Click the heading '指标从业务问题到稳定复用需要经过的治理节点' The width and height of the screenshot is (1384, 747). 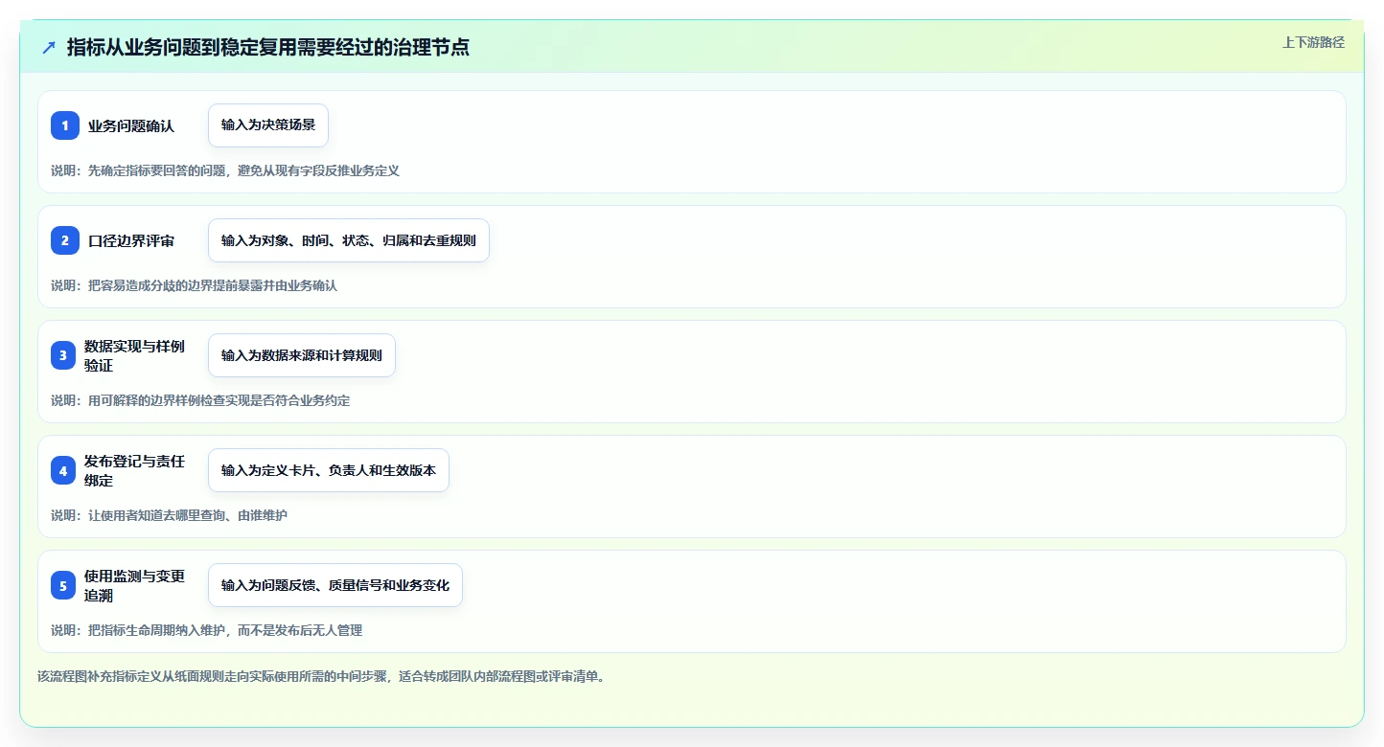(268, 47)
